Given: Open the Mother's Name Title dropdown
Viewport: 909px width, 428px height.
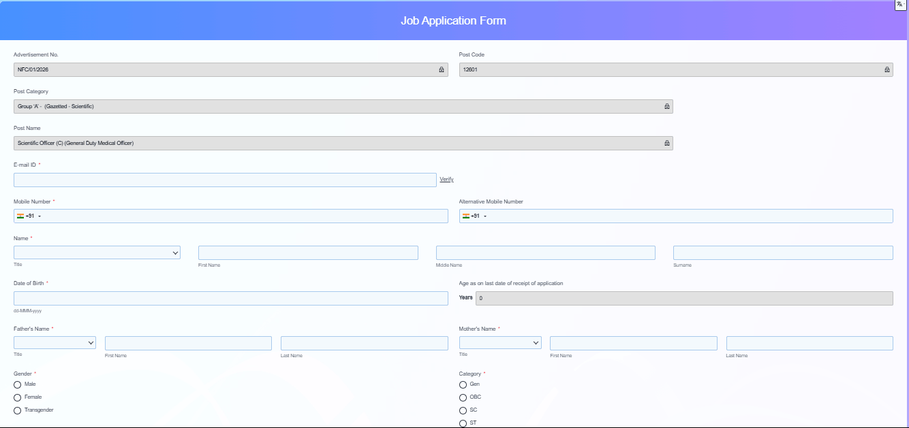Looking at the screenshot, I should tap(500, 343).
